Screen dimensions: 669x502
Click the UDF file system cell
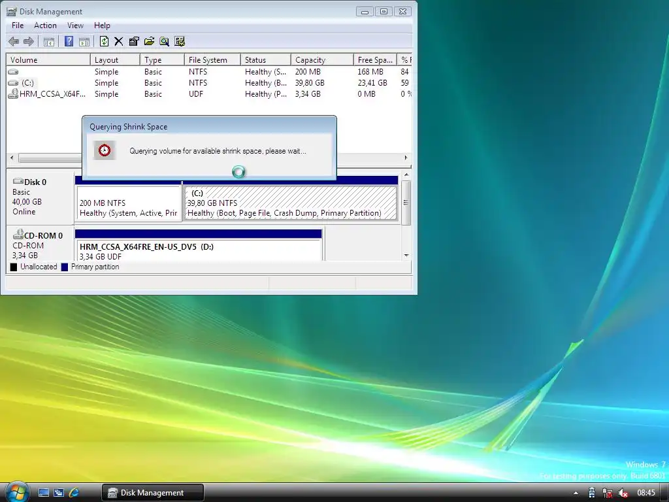click(196, 94)
